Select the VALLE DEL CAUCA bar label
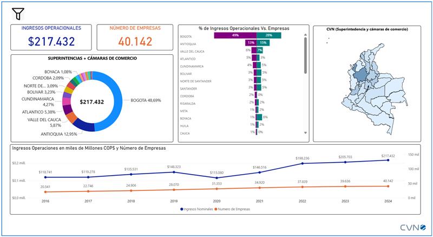This screenshot has height=237, width=433. coord(195,50)
